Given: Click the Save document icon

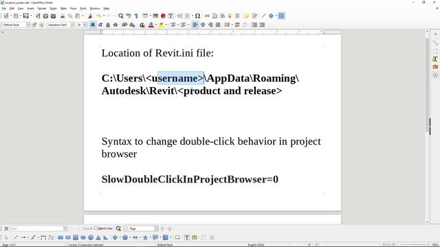Looking at the screenshot, I should [x=26, y=16].
